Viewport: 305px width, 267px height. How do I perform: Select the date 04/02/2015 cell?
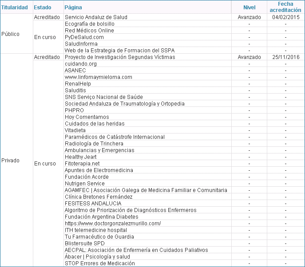[286, 17]
